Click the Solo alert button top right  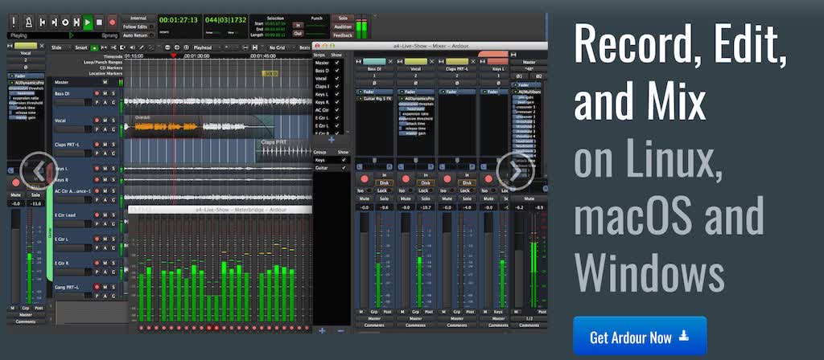343,18
